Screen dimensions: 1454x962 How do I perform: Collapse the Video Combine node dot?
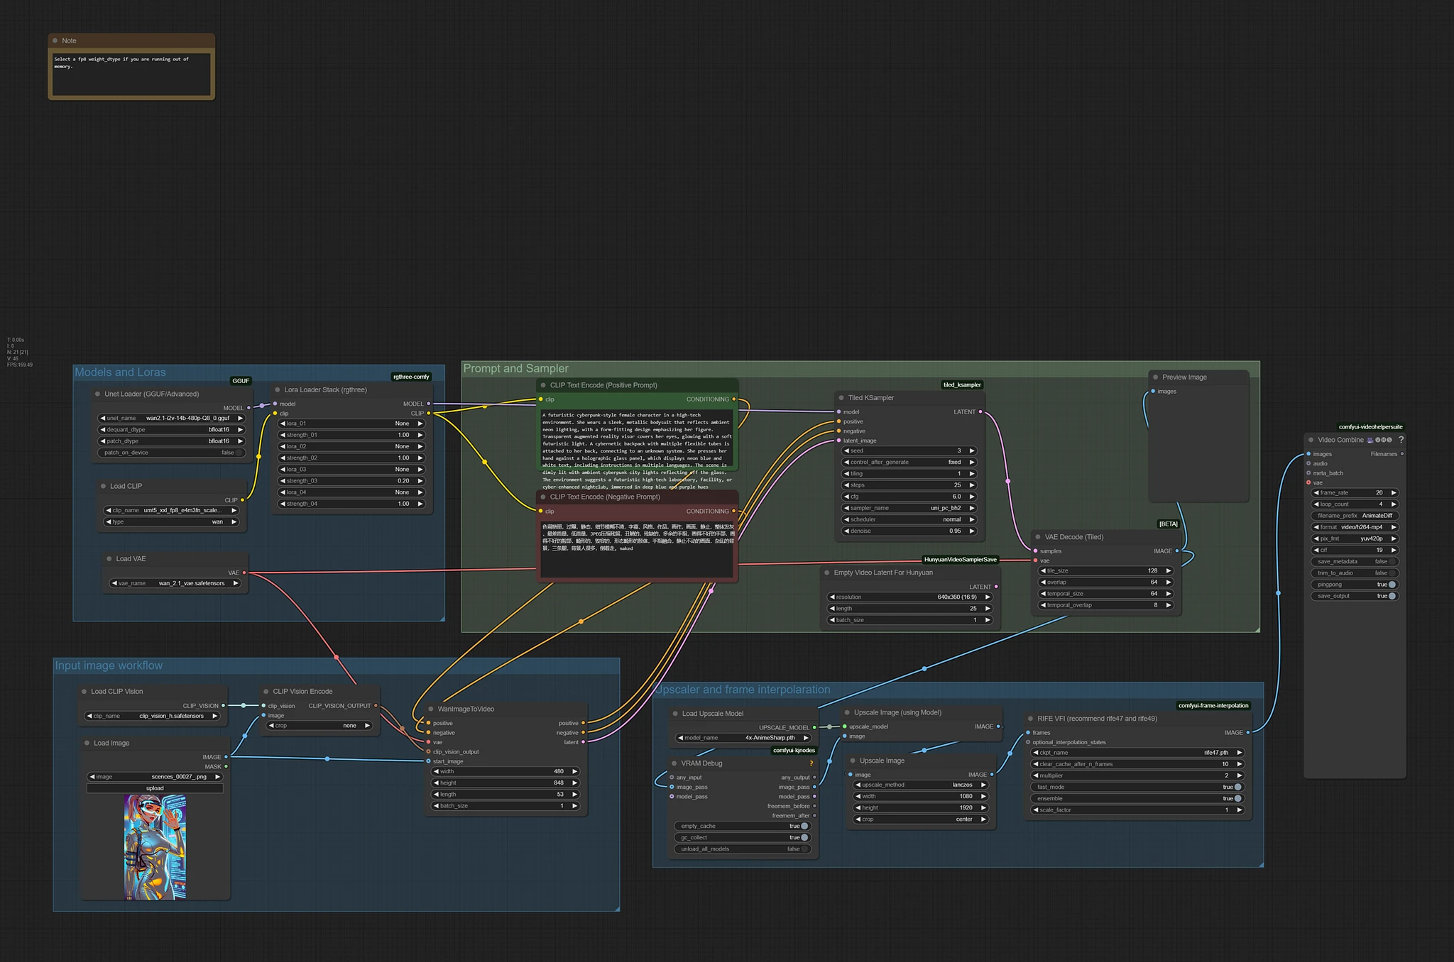(1311, 440)
